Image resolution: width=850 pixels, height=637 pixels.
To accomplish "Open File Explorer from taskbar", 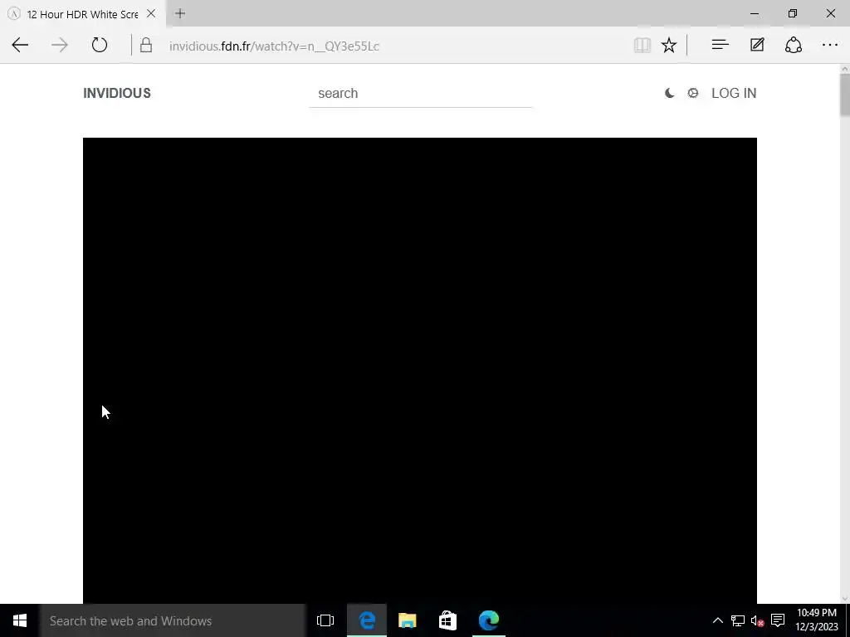I will 407,620.
